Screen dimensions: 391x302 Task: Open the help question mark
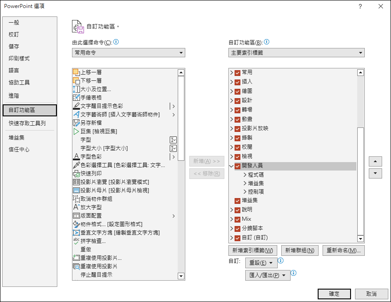360,7
